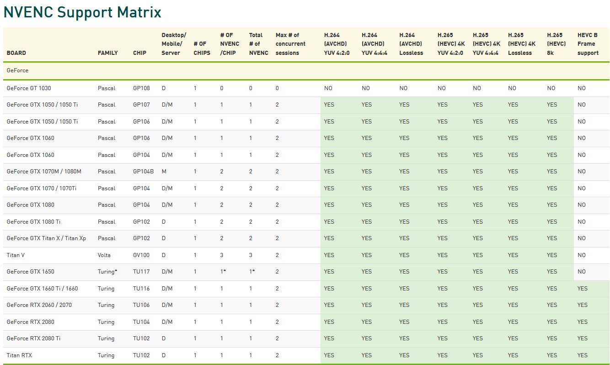Image resolution: width=610 pixels, height=365 pixels.
Task: Click the Turing* family cell
Action: [107, 272]
